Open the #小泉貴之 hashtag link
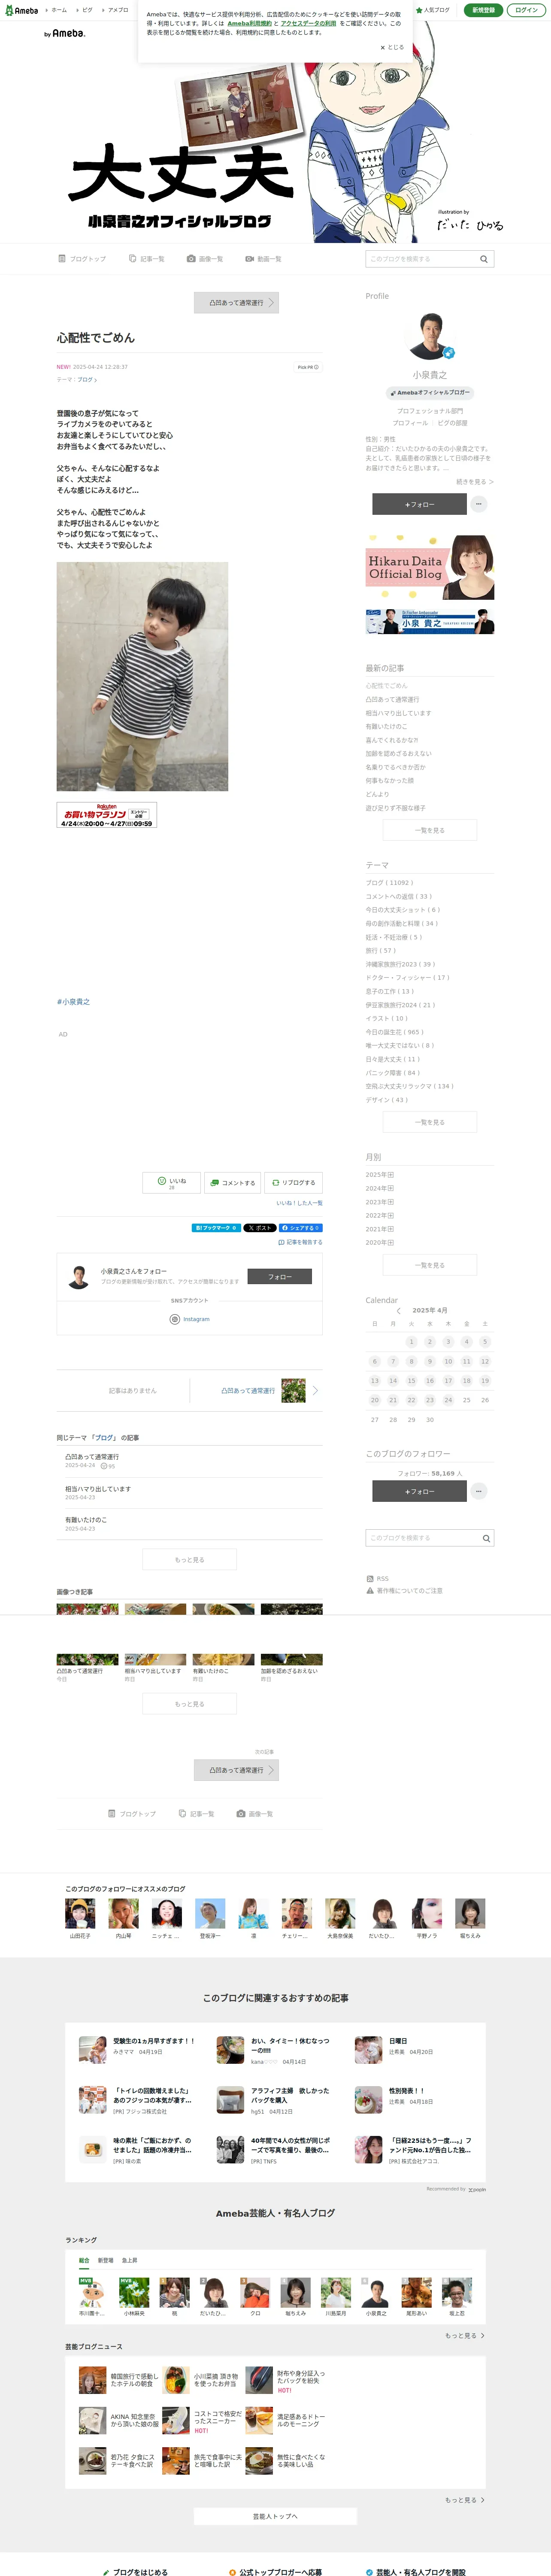Image resolution: width=551 pixels, height=2576 pixels. [x=73, y=1001]
